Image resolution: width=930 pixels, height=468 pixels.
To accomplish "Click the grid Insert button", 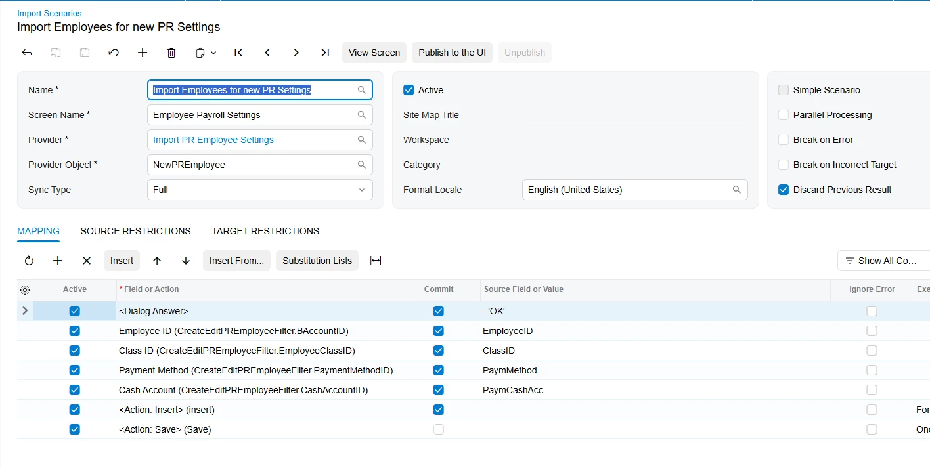I will [122, 261].
